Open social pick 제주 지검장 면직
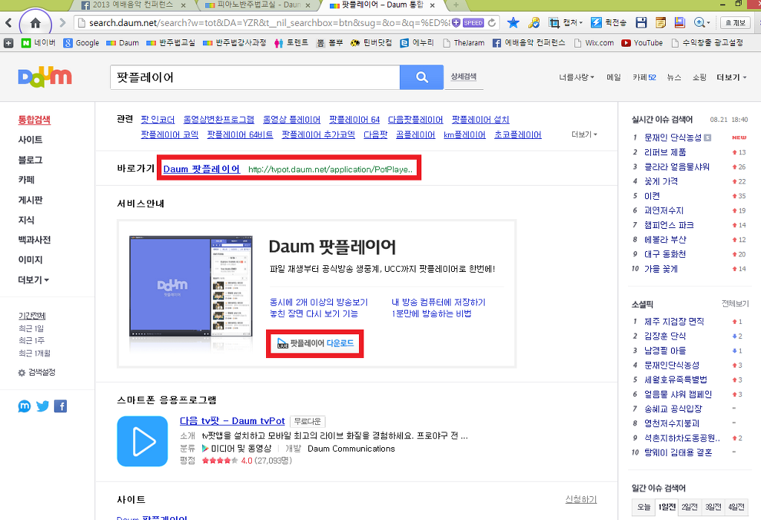 tap(674, 322)
